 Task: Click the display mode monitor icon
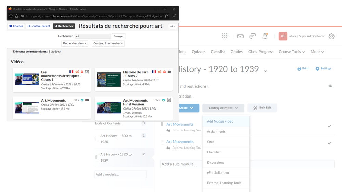(172, 26)
